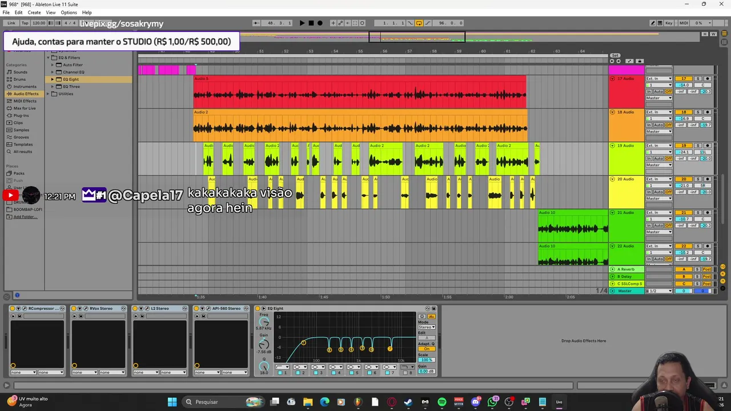This screenshot has width=731, height=411.
Task: Toggle track 17 activator button
Action: (x=684, y=79)
